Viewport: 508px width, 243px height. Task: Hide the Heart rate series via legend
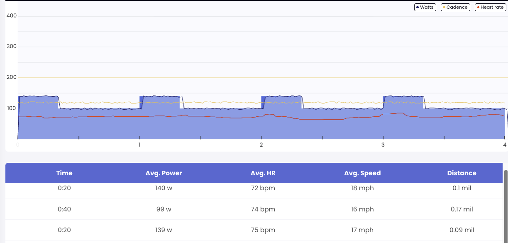[x=490, y=7]
